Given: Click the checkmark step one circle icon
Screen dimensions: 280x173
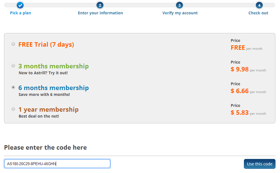Looking at the screenshot, I should [x=20, y=5].
